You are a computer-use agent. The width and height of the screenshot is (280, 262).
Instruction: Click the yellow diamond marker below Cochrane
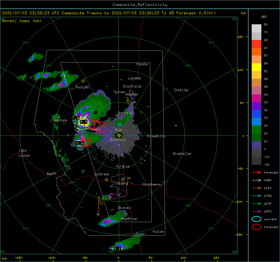click(x=107, y=180)
